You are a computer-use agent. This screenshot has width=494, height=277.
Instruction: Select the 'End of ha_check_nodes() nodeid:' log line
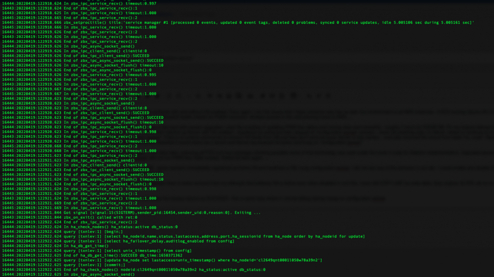click(134, 270)
